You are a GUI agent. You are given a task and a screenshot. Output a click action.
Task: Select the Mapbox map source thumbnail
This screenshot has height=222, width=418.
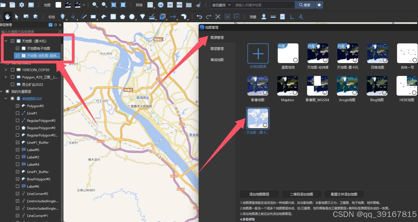click(x=287, y=86)
